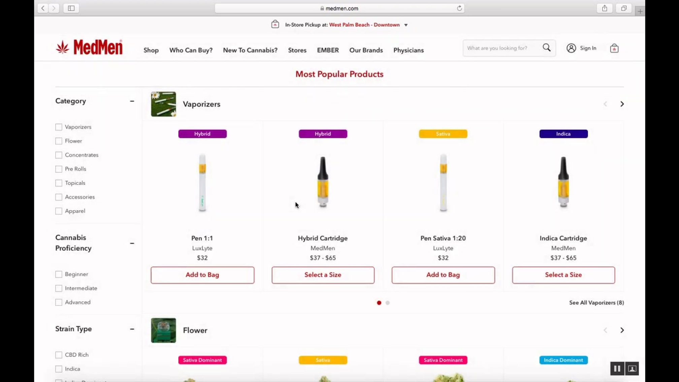Viewport: 679px width, 382px height.
Task: Open a new tab with the plus icon
Action: 640,11
